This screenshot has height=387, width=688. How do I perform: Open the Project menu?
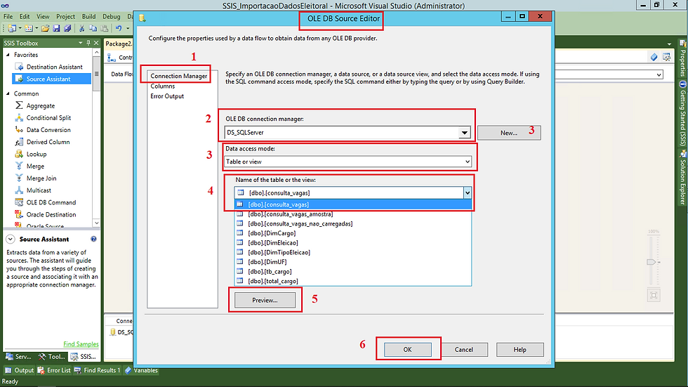(x=65, y=17)
